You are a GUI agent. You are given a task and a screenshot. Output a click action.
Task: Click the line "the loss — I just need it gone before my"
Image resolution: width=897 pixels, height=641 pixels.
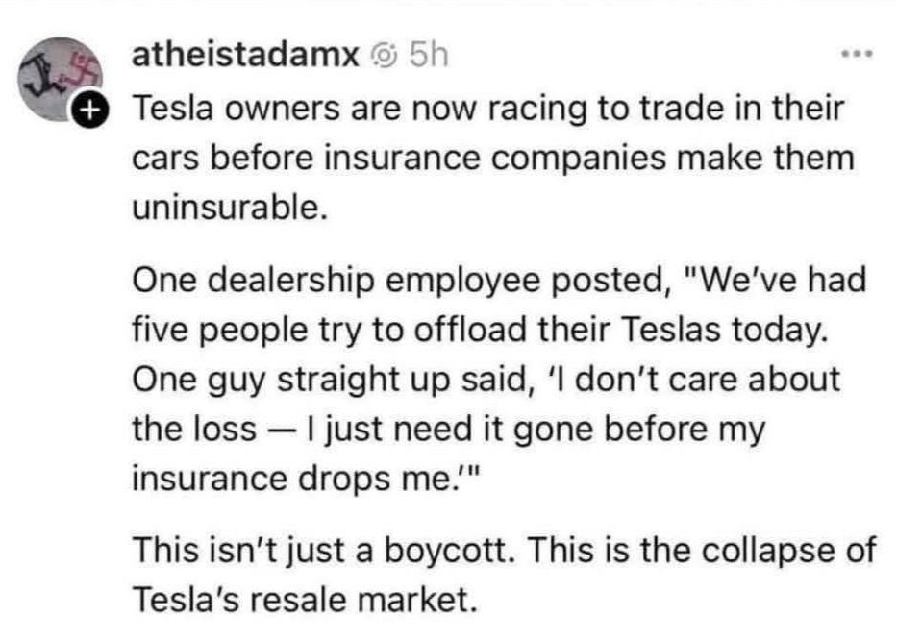448,429
